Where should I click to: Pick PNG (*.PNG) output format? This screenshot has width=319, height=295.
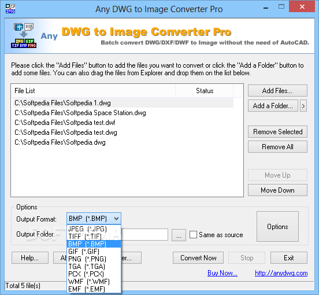[94, 259]
